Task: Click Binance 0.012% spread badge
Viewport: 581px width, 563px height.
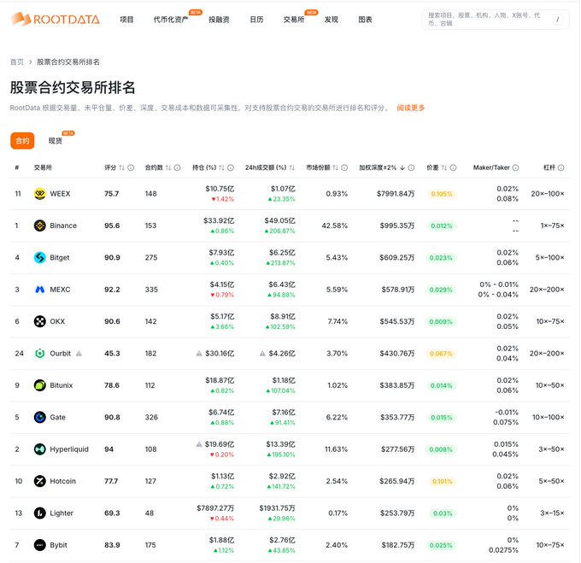Action: point(442,226)
